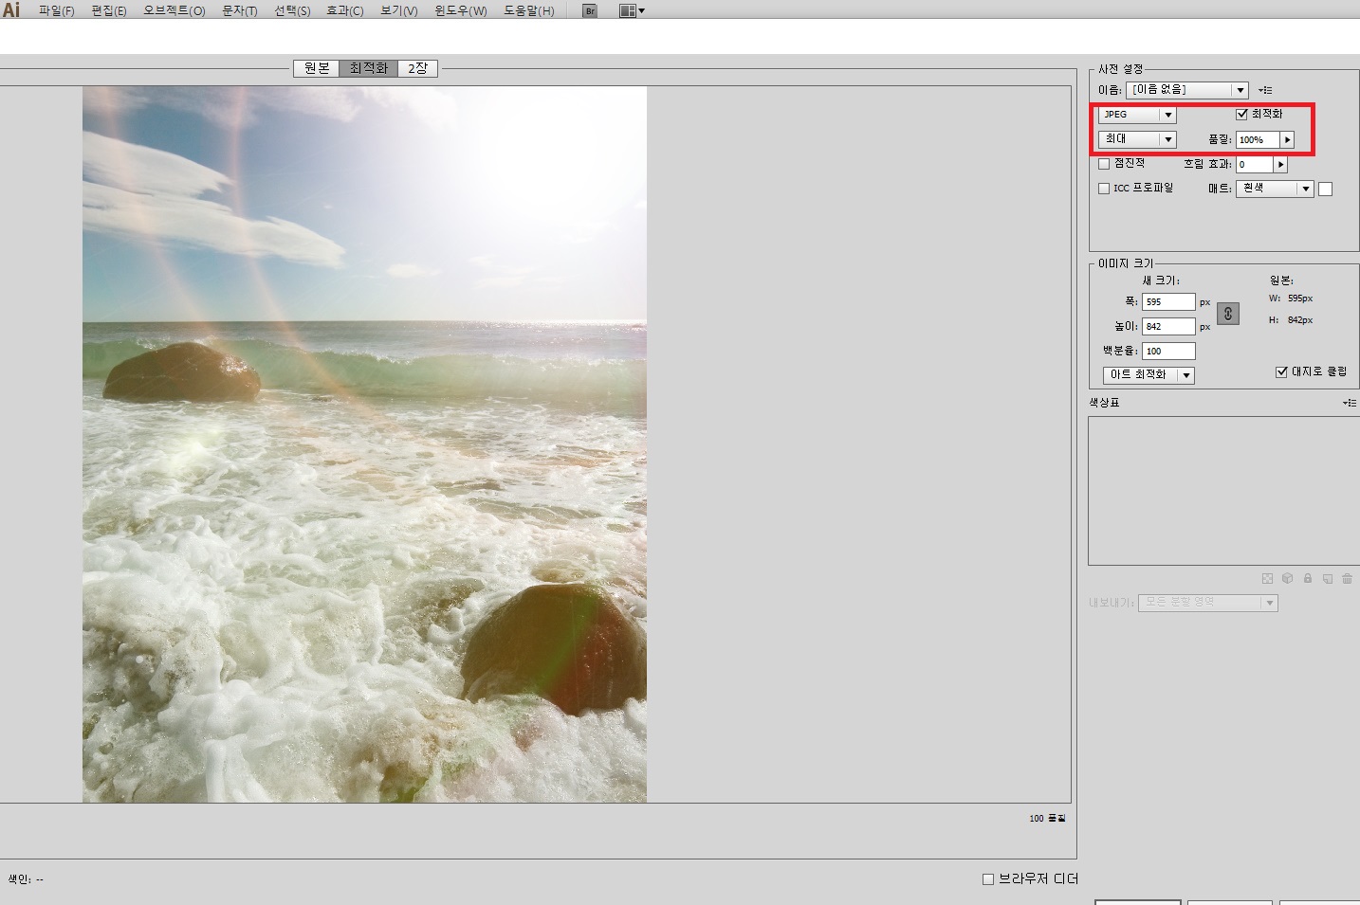1360x905 pixels.
Task: Click the constrain proportions link icon
Action: point(1227,314)
